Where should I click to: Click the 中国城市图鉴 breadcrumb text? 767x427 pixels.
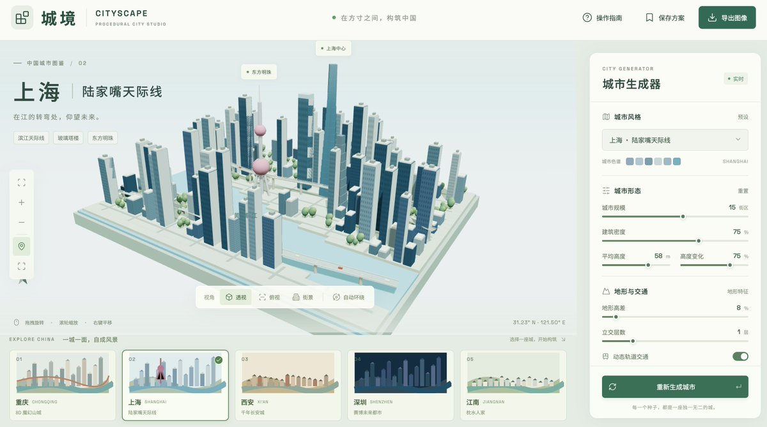pos(45,63)
